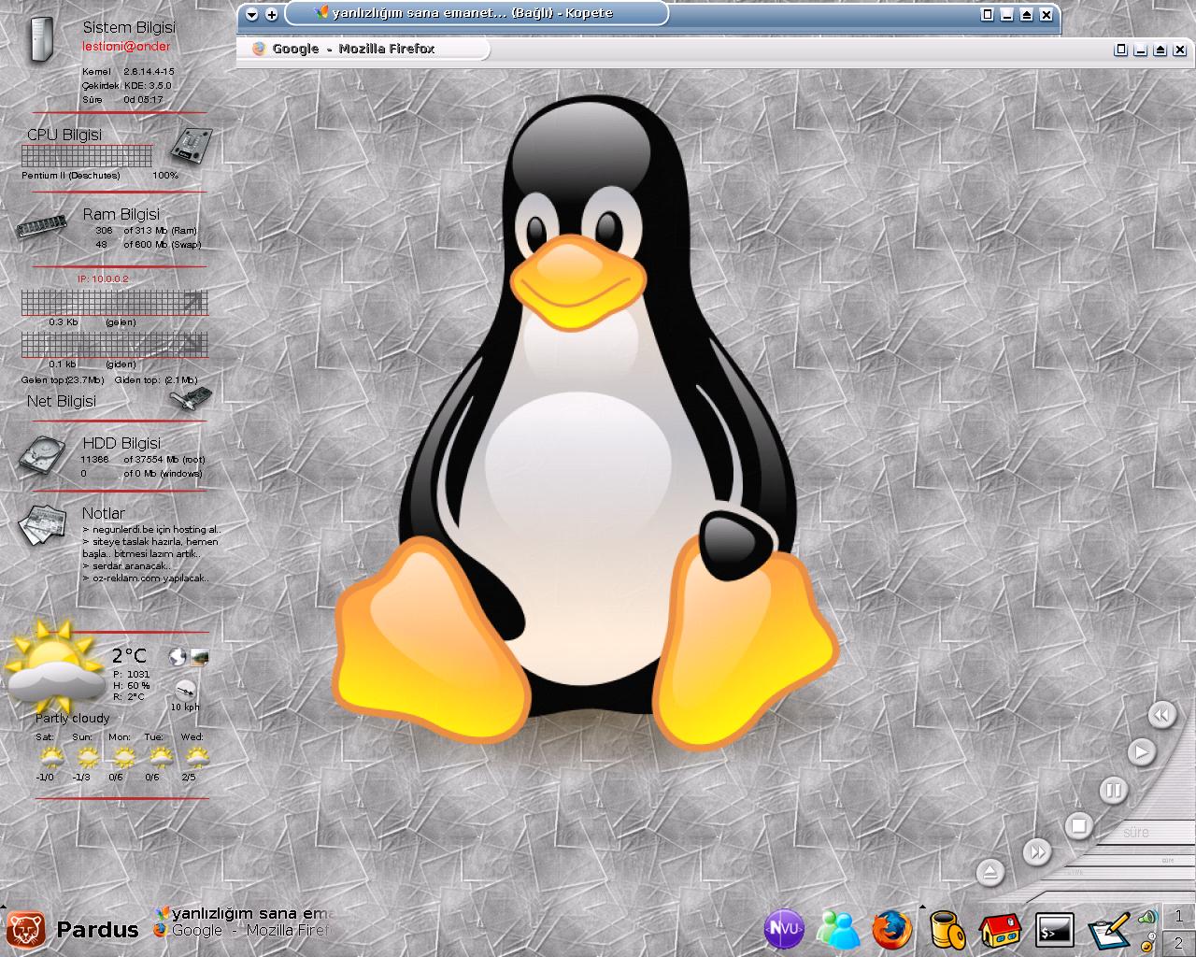The width and height of the screenshot is (1196, 957).
Task: Select the Google Mozilla Firefox taskbar entry
Action: pyautogui.click(x=243, y=930)
